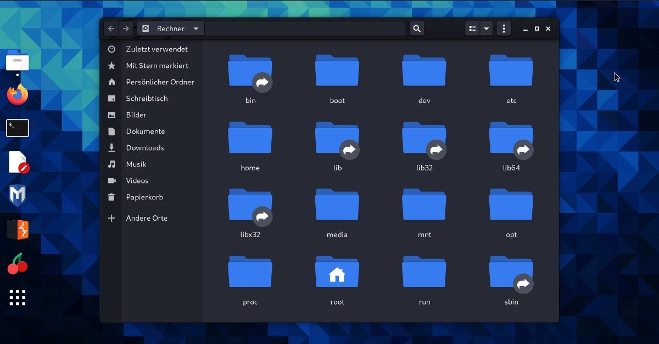Open Schreibtisch in sidebar
Viewport: 659px width, 344px height.
click(x=147, y=99)
